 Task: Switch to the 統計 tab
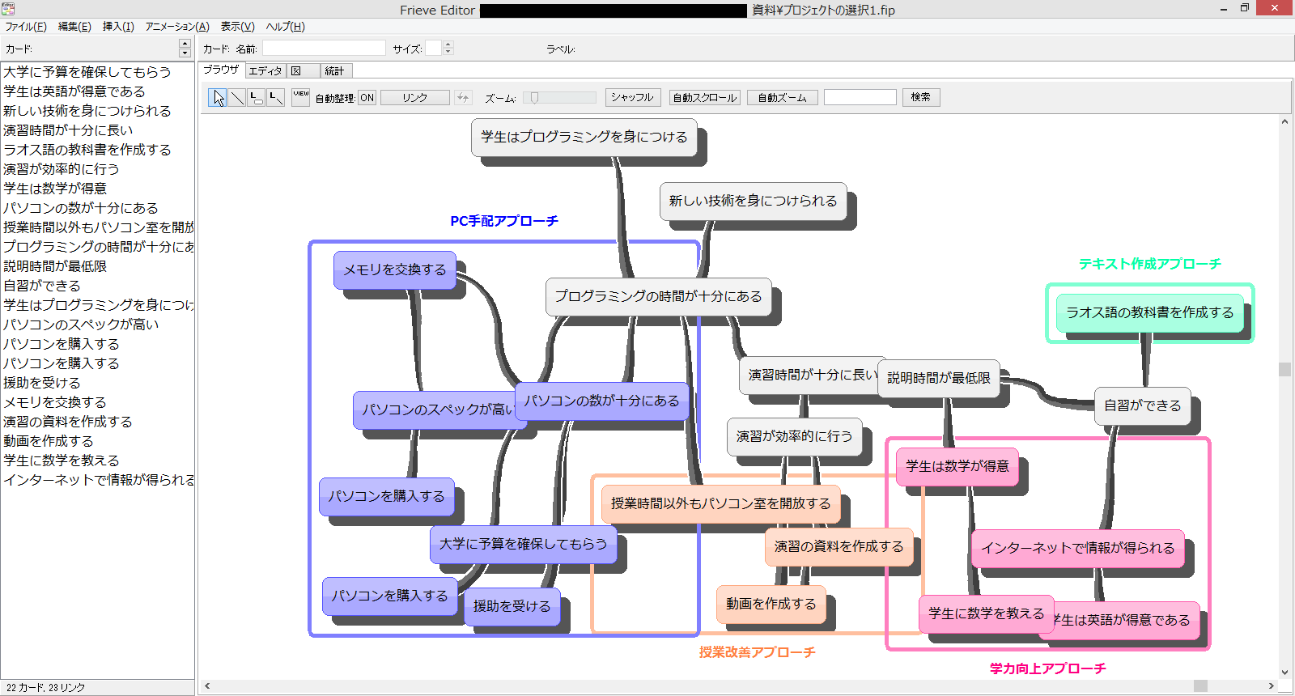(335, 71)
